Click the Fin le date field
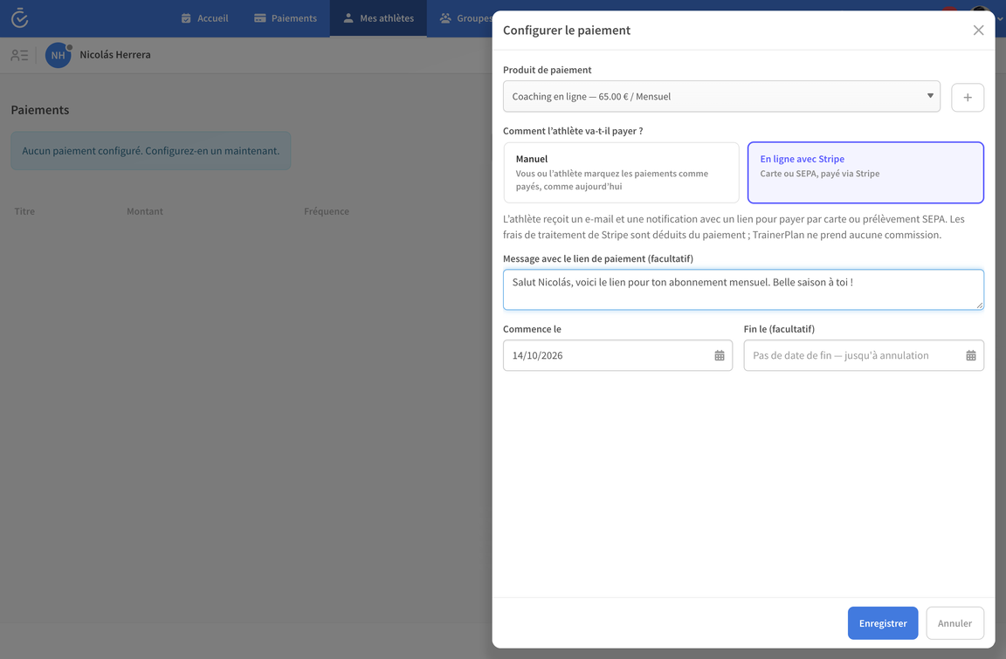This screenshot has width=1006, height=659. tap(864, 355)
